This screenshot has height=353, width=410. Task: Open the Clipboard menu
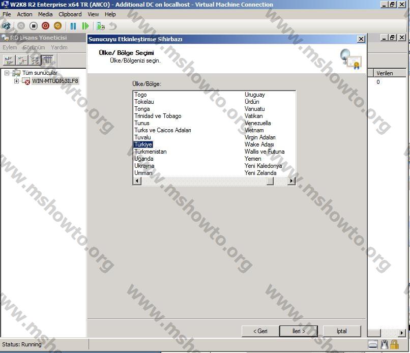click(x=70, y=14)
